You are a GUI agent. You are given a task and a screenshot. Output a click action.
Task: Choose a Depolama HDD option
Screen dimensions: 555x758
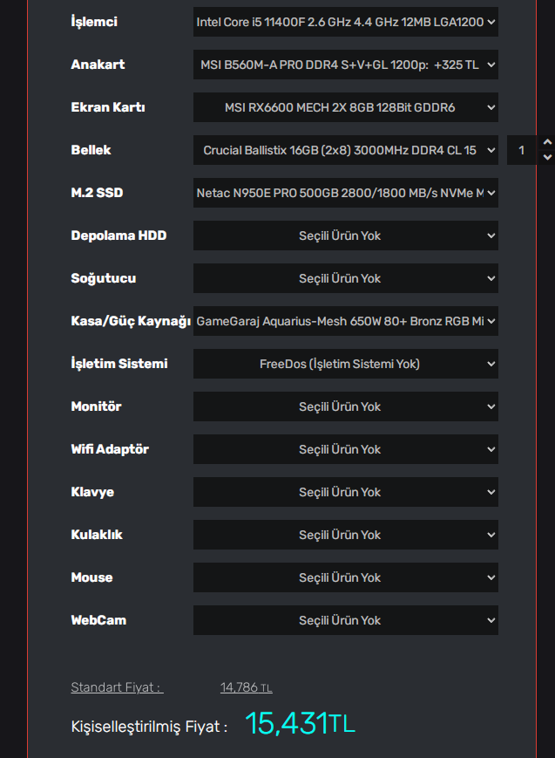pos(345,236)
